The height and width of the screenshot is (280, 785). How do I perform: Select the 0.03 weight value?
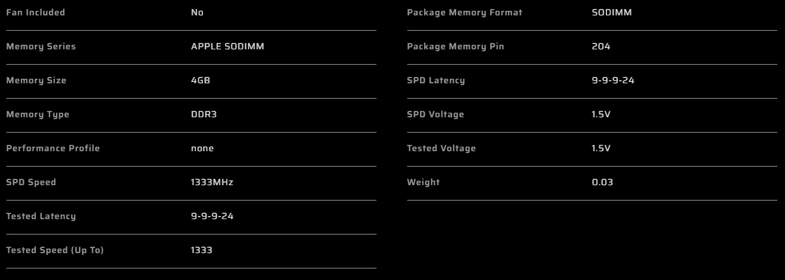[x=602, y=183]
